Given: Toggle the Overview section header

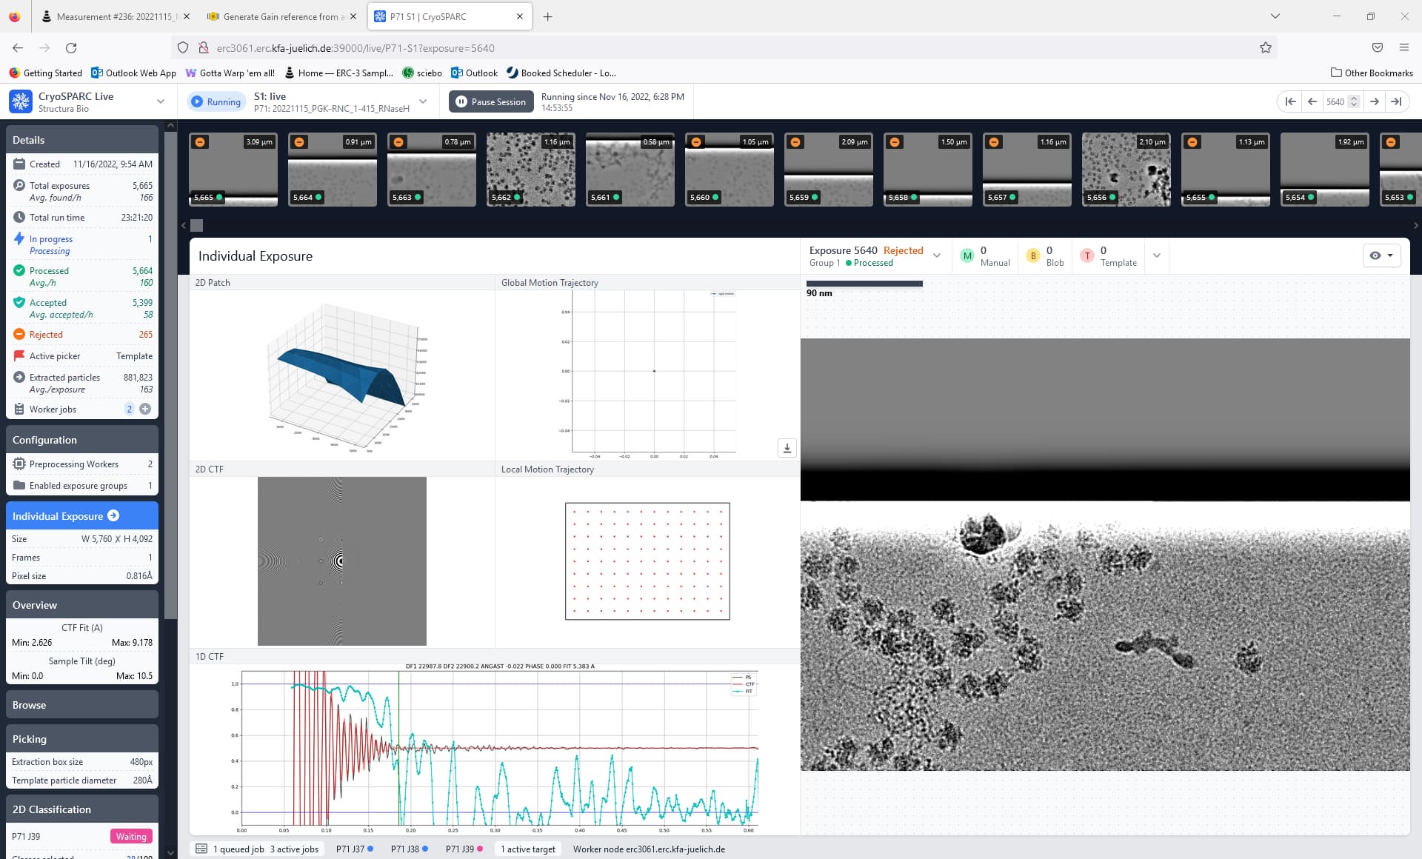Looking at the screenshot, I should (82, 605).
